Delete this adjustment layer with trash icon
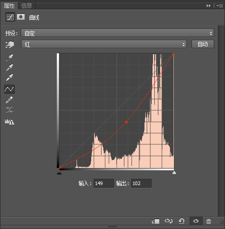This screenshot has width=225, height=229. (208, 221)
